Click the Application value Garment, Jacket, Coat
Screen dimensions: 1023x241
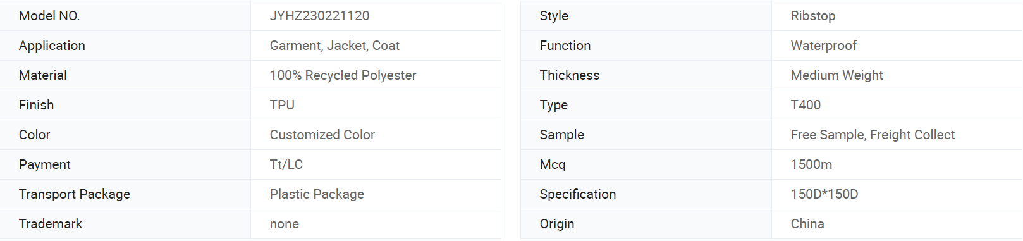point(334,46)
